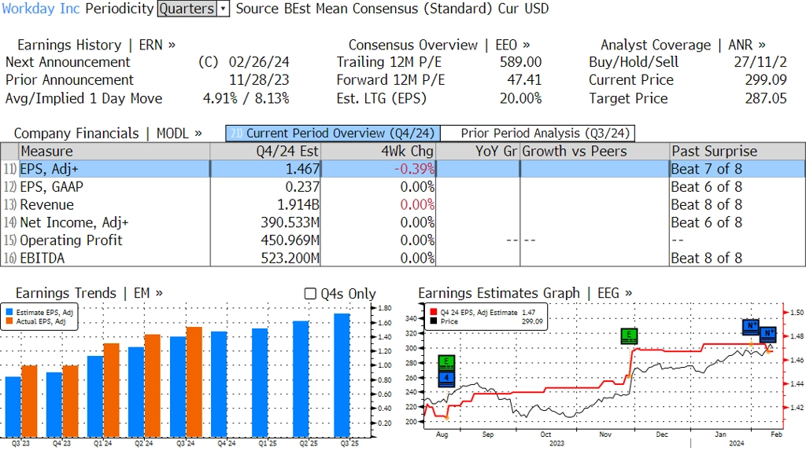Image resolution: width=806 pixels, height=451 pixels.
Task: Click Est. LTG value 20.00%
Action: [521, 98]
